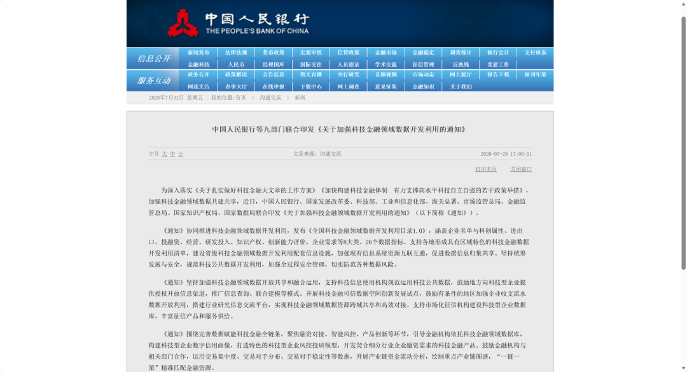
Task: Go to 办事大厅 page
Action: pyautogui.click(x=236, y=86)
